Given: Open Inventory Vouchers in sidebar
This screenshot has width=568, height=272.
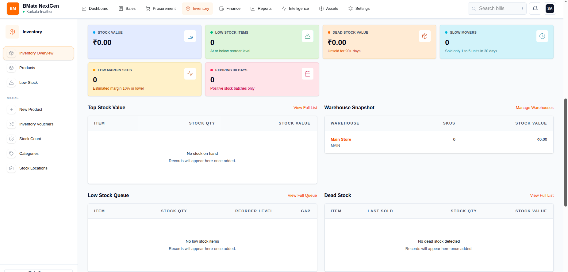Looking at the screenshot, I should tap(39, 124).
